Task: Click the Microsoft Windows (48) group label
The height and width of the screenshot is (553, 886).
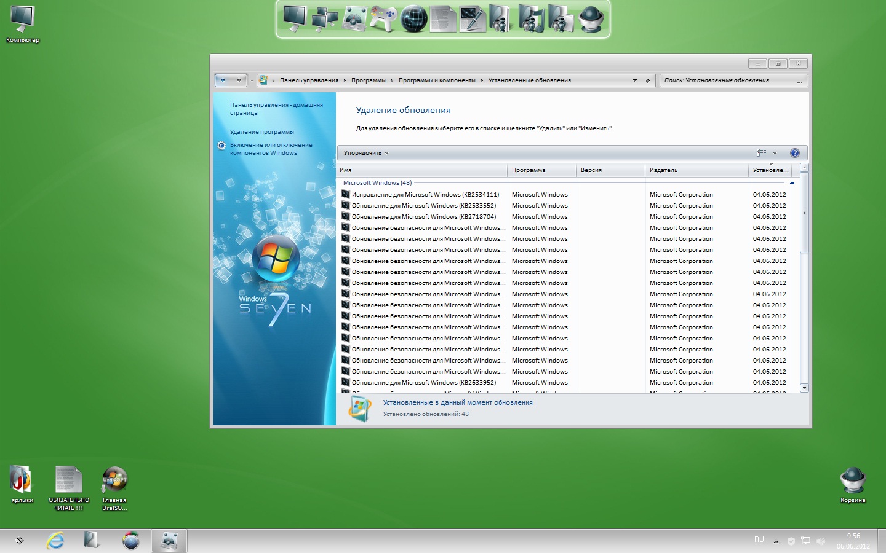Action: coord(378,183)
